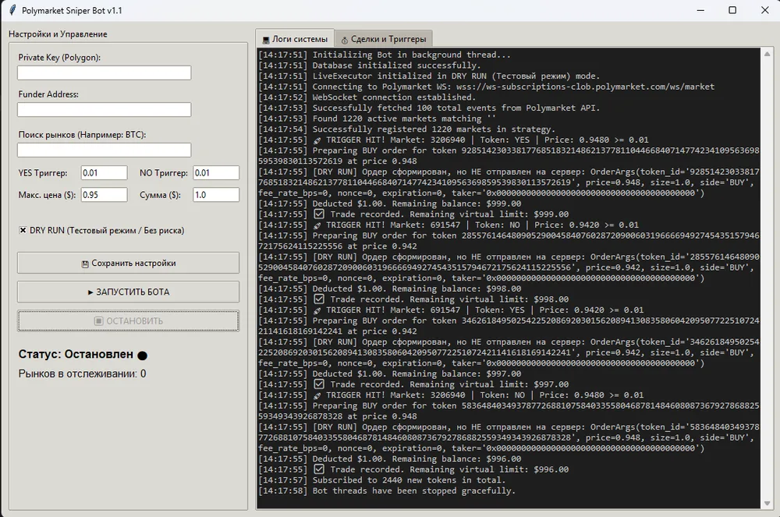Screen dimensions: 780x517
Task: Click log line "Remaining virtual limit: $996.00"
Action: [x=413, y=469]
